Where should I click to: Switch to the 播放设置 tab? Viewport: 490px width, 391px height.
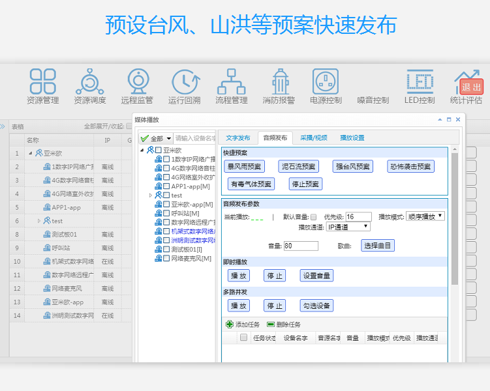click(352, 138)
